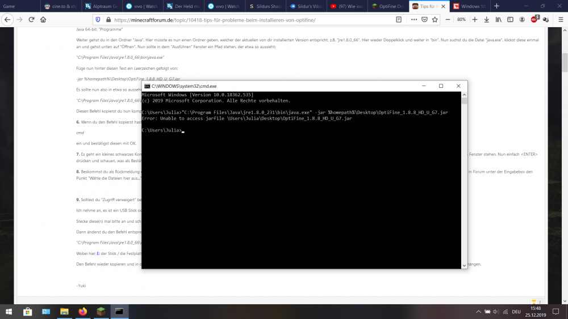This screenshot has width=568, height=319.
Task: Click cmd window scrollbar thumb
Action: click(x=464, y=100)
